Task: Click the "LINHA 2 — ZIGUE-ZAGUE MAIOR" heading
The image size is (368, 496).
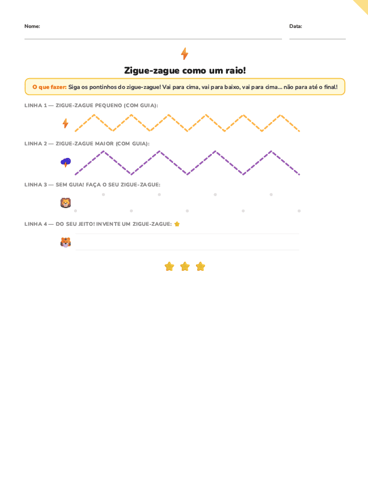Action: coord(87,144)
